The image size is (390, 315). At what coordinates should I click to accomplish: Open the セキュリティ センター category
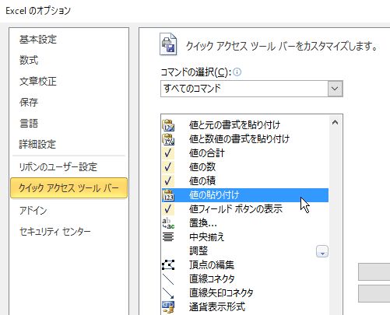click(x=55, y=231)
